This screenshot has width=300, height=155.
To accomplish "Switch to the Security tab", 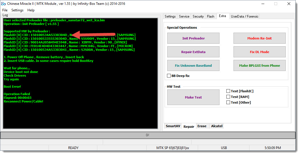I will 198,16.
